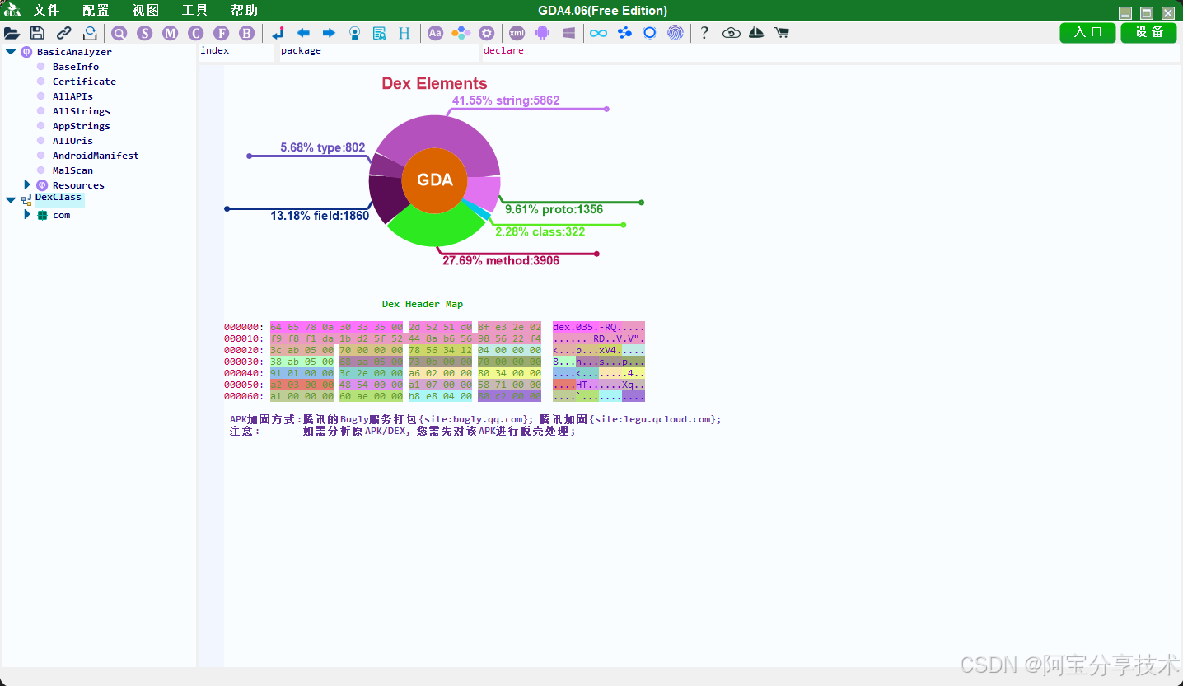
Task: Click the Windows logo toolbar icon
Action: tap(568, 33)
